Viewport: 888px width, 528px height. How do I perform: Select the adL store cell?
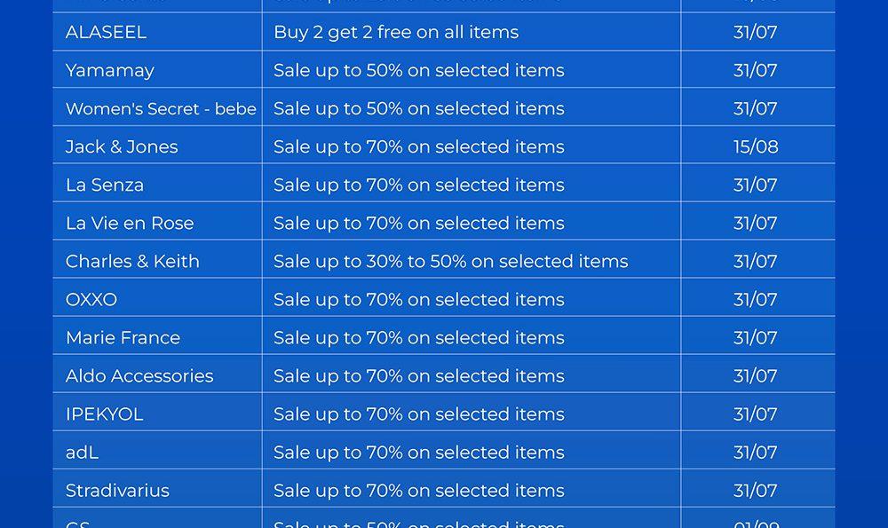82,452
